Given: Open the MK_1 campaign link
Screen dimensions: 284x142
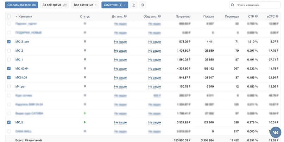Looking at the screenshot, I should [x=19, y=59].
